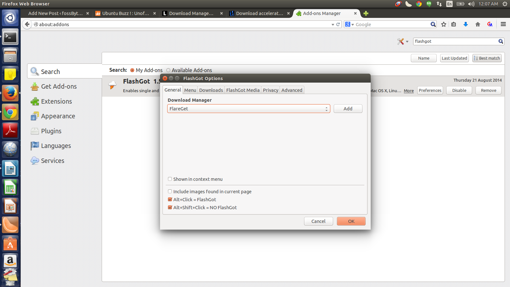This screenshot has width=510, height=287.
Task: Open Advanced tab in FlashGot Options
Action: [292, 90]
